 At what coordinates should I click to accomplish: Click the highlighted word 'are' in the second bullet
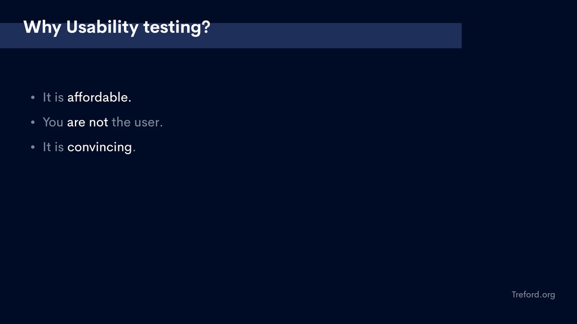coord(76,122)
